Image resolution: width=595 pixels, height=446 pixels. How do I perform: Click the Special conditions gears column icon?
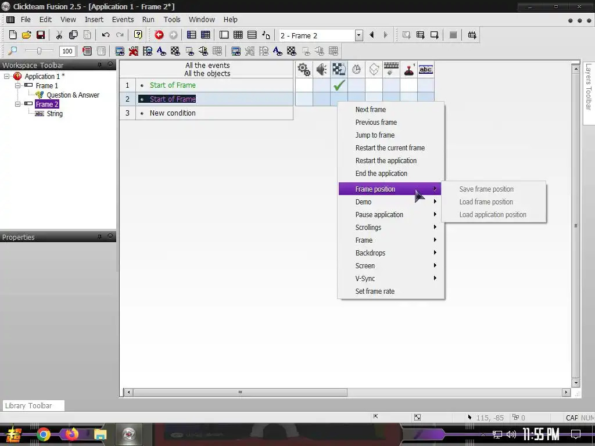pyautogui.click(x=304, y=70)
